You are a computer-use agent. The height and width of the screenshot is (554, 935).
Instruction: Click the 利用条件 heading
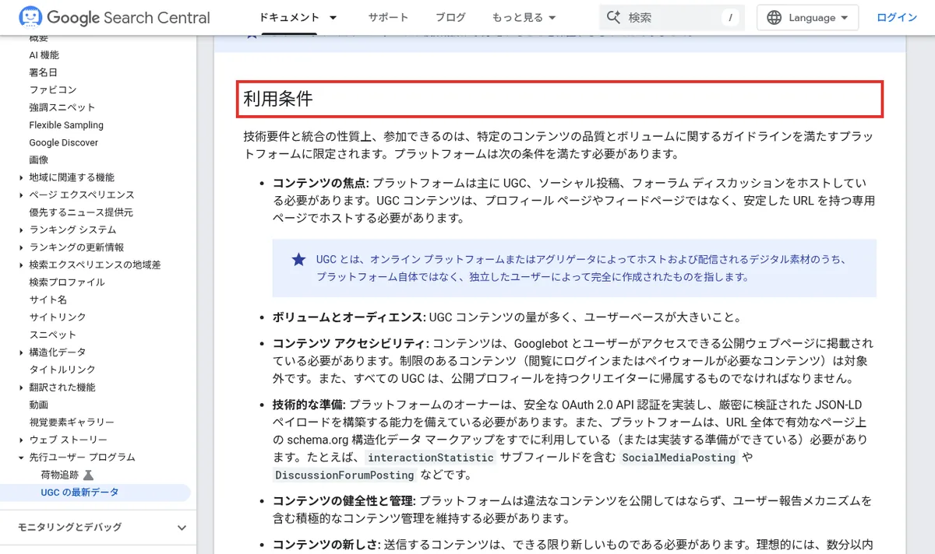coord(278,99)
